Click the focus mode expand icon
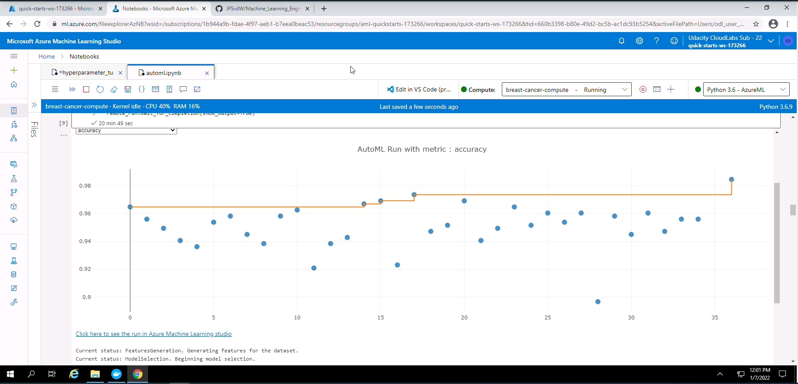The image size is (798, 384). coord(197,89)
